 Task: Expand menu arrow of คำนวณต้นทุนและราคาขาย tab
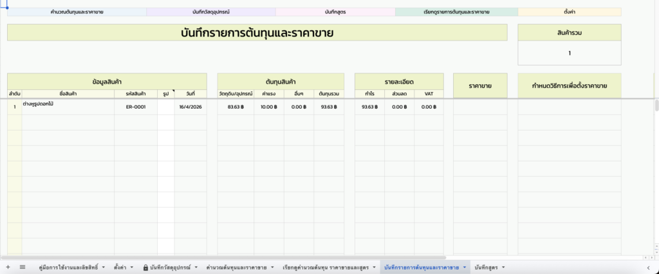pyautogui.click(x=272, y=268)
